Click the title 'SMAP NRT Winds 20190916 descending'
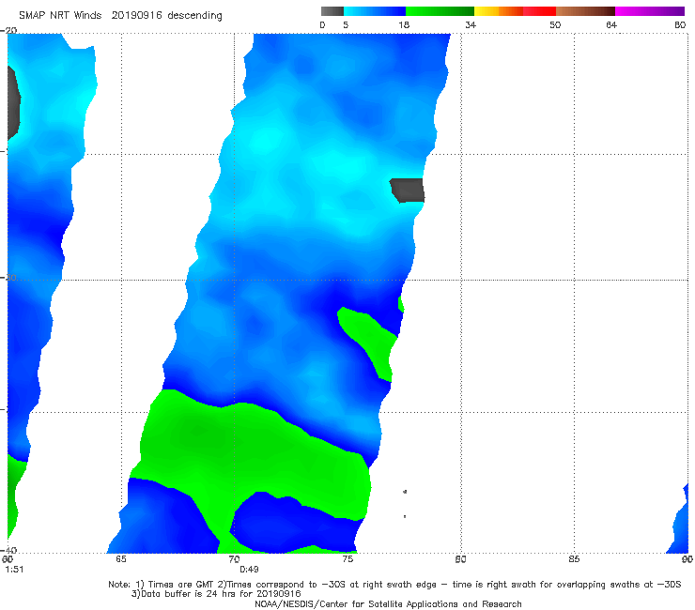Image resolution: width=695 pixels, height=610 pixels. pyautogui.click(x=120, y=16)
